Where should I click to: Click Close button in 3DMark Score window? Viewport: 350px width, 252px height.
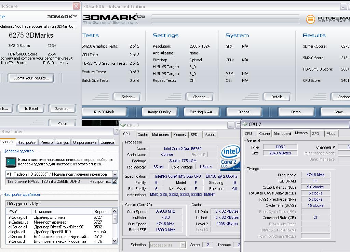(x=63, y=123)
